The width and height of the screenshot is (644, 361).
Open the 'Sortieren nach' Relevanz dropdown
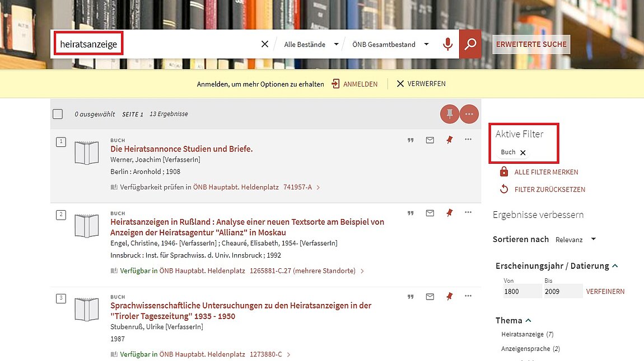576,240
